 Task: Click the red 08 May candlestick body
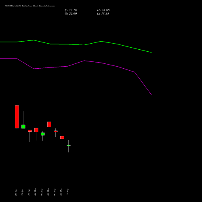tap(62, 137)
